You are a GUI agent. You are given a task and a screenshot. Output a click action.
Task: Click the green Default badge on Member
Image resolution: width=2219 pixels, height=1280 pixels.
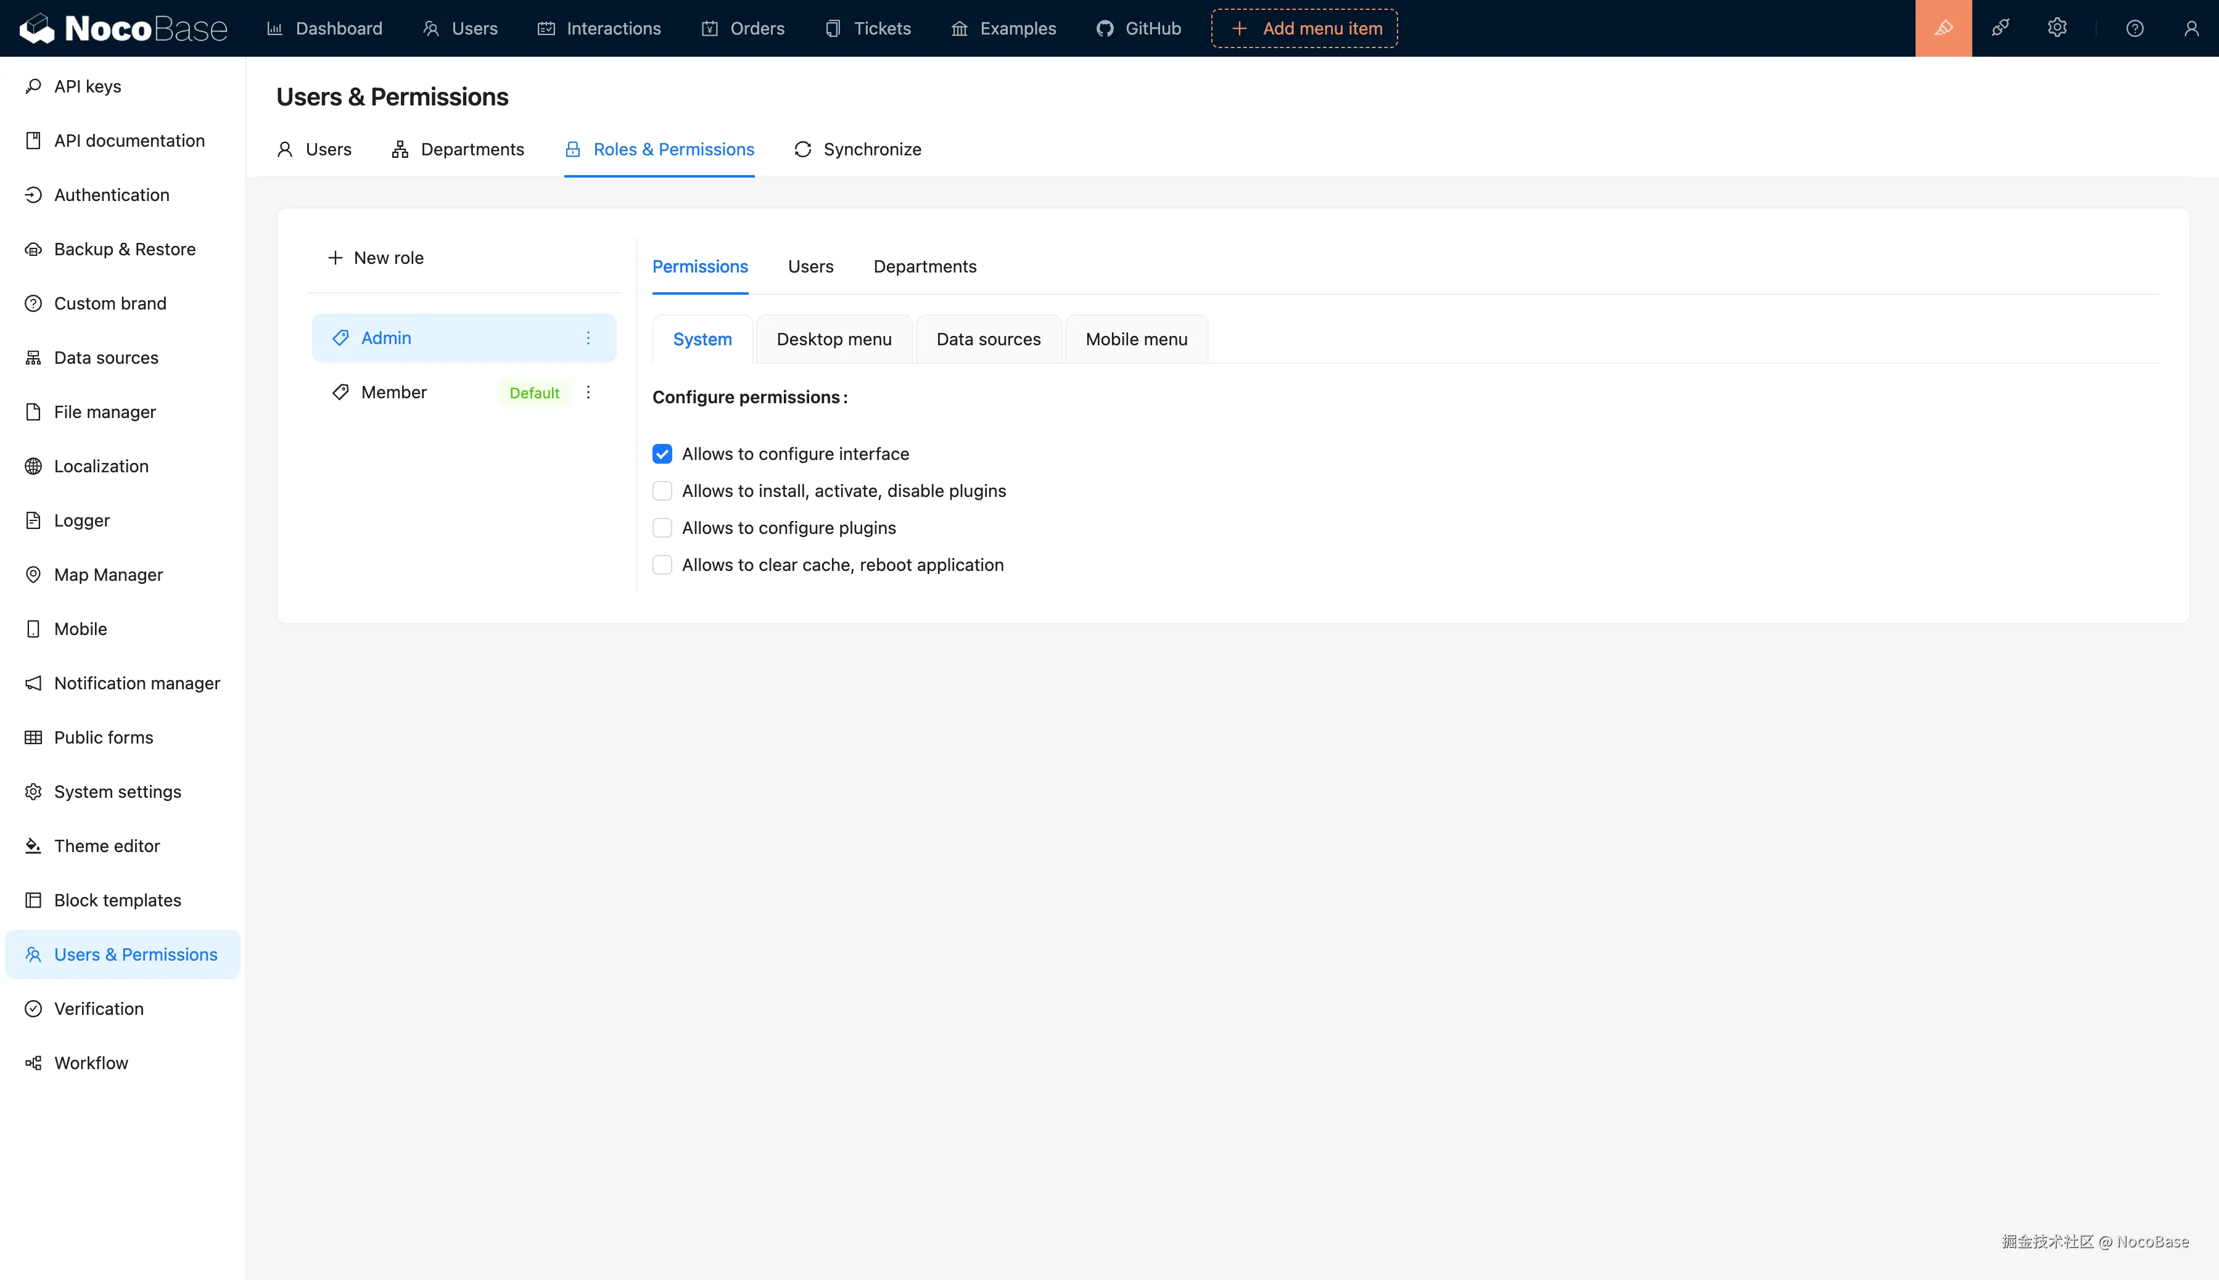point(533,392)
